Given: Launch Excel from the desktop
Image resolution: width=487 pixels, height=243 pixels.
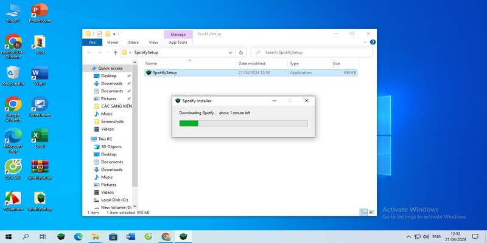Looking at the screenshot, I should tap(40, 139).
